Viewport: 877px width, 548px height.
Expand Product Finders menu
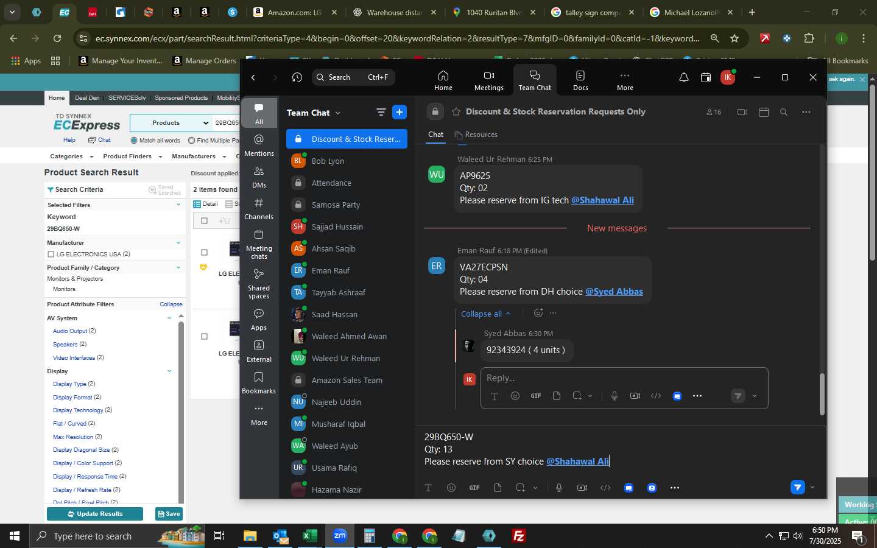pyautogui.click(x=133, y=156)
